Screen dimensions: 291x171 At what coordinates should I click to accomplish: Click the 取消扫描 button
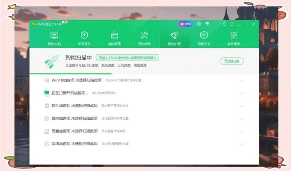point(232,61)
